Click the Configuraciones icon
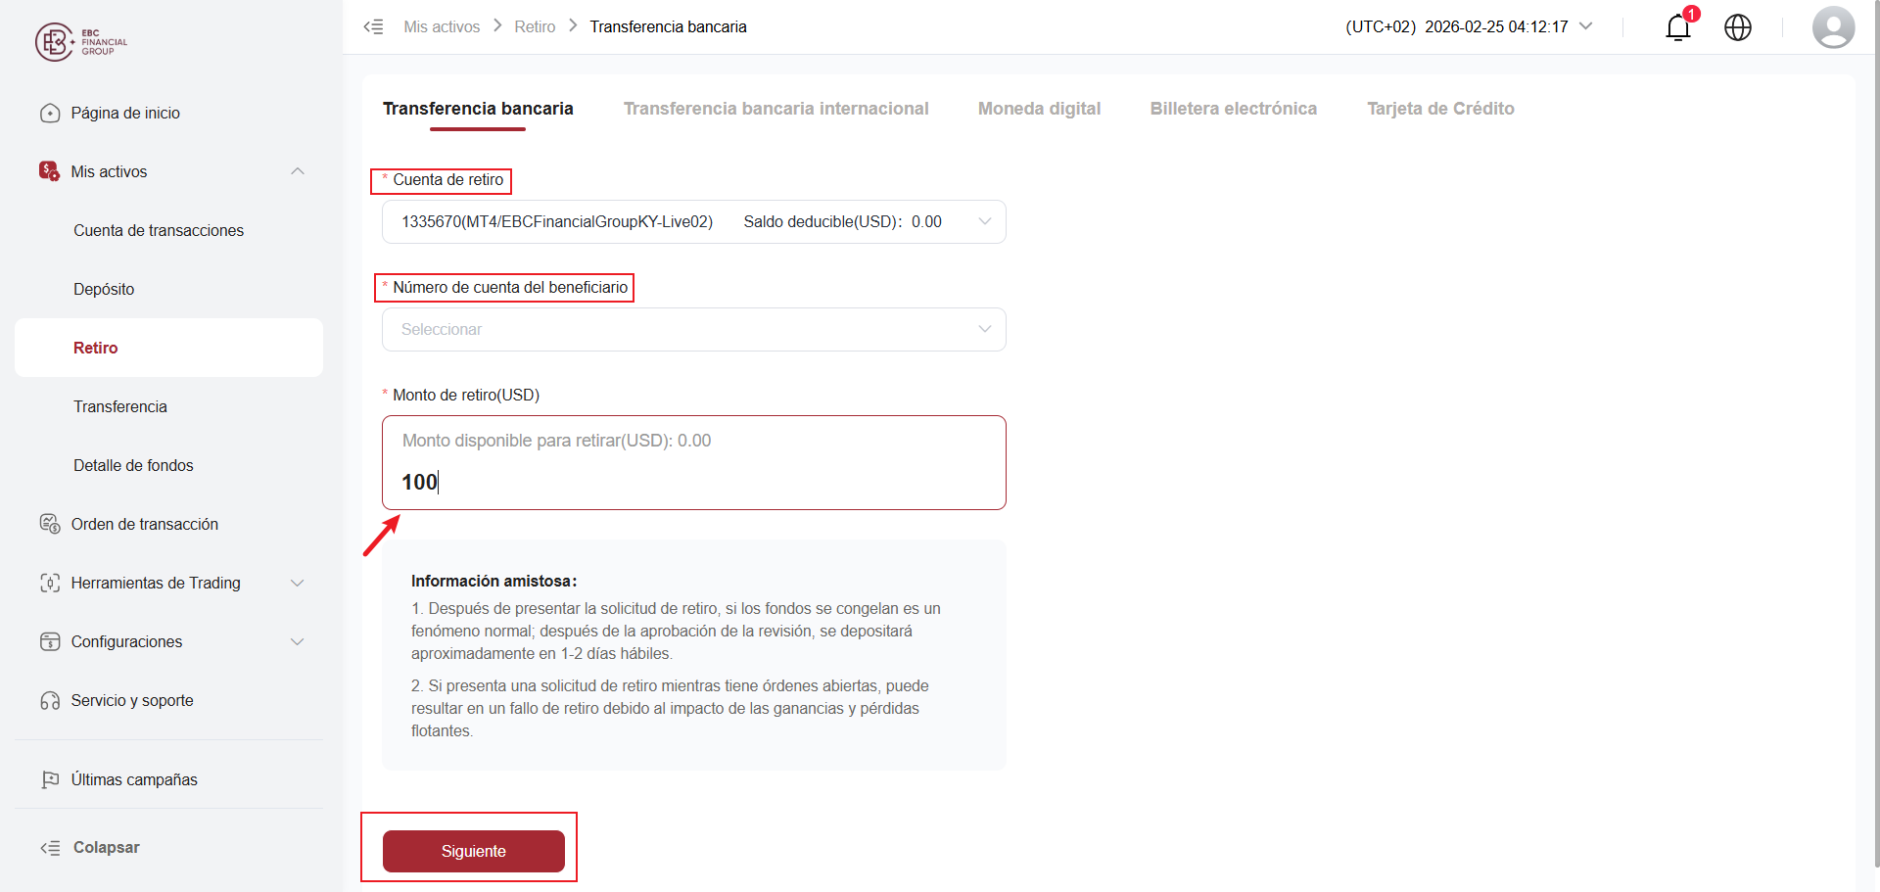This screenshot has height=892, width=1880. (50, 641)
